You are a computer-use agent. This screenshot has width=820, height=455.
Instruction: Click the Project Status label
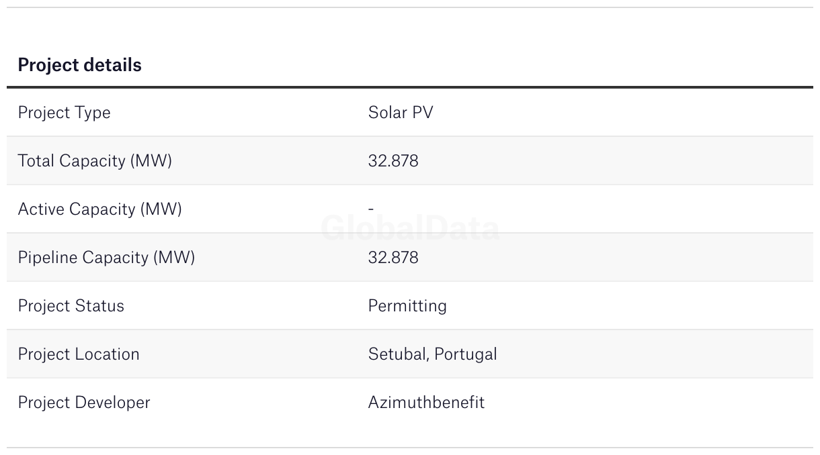click(71, 306)
